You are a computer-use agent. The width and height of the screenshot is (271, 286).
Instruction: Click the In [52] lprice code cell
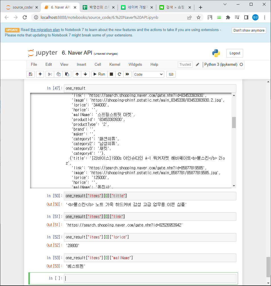(150, 237)
